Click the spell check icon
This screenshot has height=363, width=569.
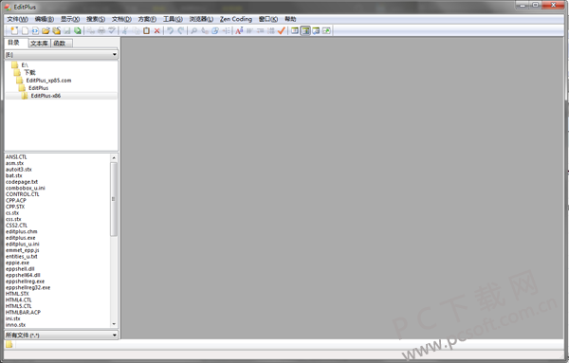point(112,31)
